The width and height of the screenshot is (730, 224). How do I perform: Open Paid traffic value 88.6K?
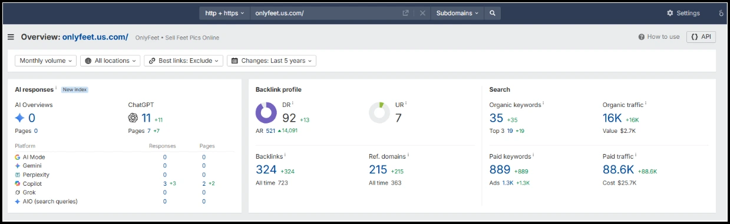(618, 170)
